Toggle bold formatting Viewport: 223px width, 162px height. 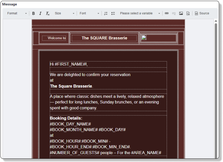(34, 13)
